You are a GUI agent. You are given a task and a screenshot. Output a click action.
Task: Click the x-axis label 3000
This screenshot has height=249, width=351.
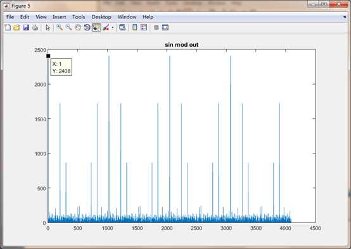pos(226,228)
